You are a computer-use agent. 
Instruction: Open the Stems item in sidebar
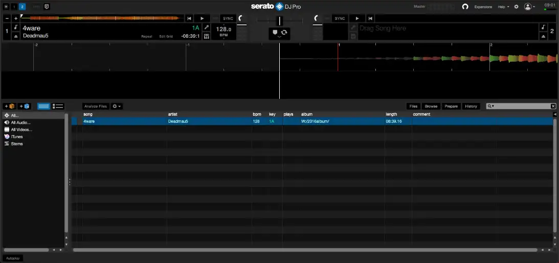tap(34, 144)
